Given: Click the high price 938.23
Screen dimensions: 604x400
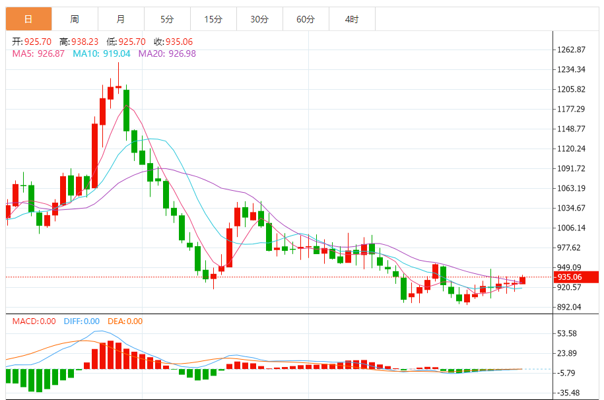Looking at the screenshot, I should click(x=84, y=42).
